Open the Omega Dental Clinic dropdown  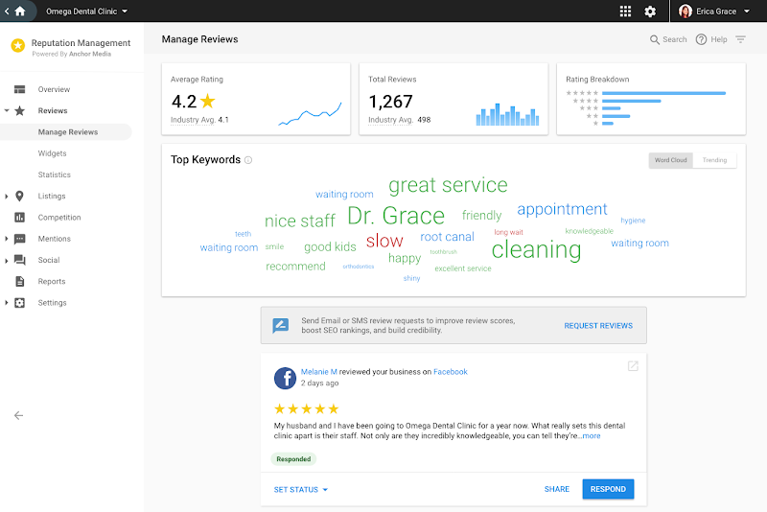(x=86, y=12)
